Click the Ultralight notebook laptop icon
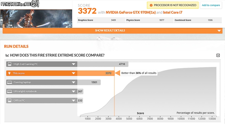This screenshot has width=225, height=124. [10, 91]
